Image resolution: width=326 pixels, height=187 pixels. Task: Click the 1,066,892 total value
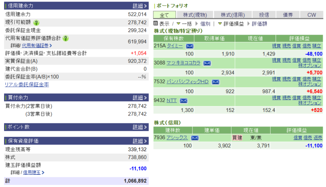(135, 181)
